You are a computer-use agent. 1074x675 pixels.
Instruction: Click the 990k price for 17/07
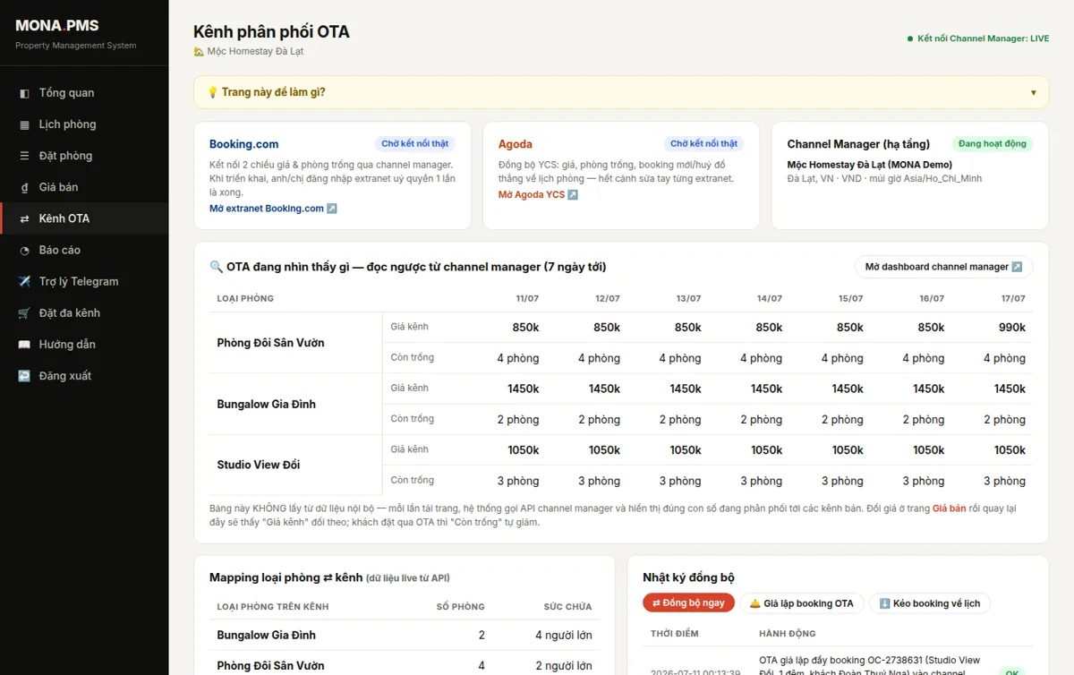(x=1012, y=328)
